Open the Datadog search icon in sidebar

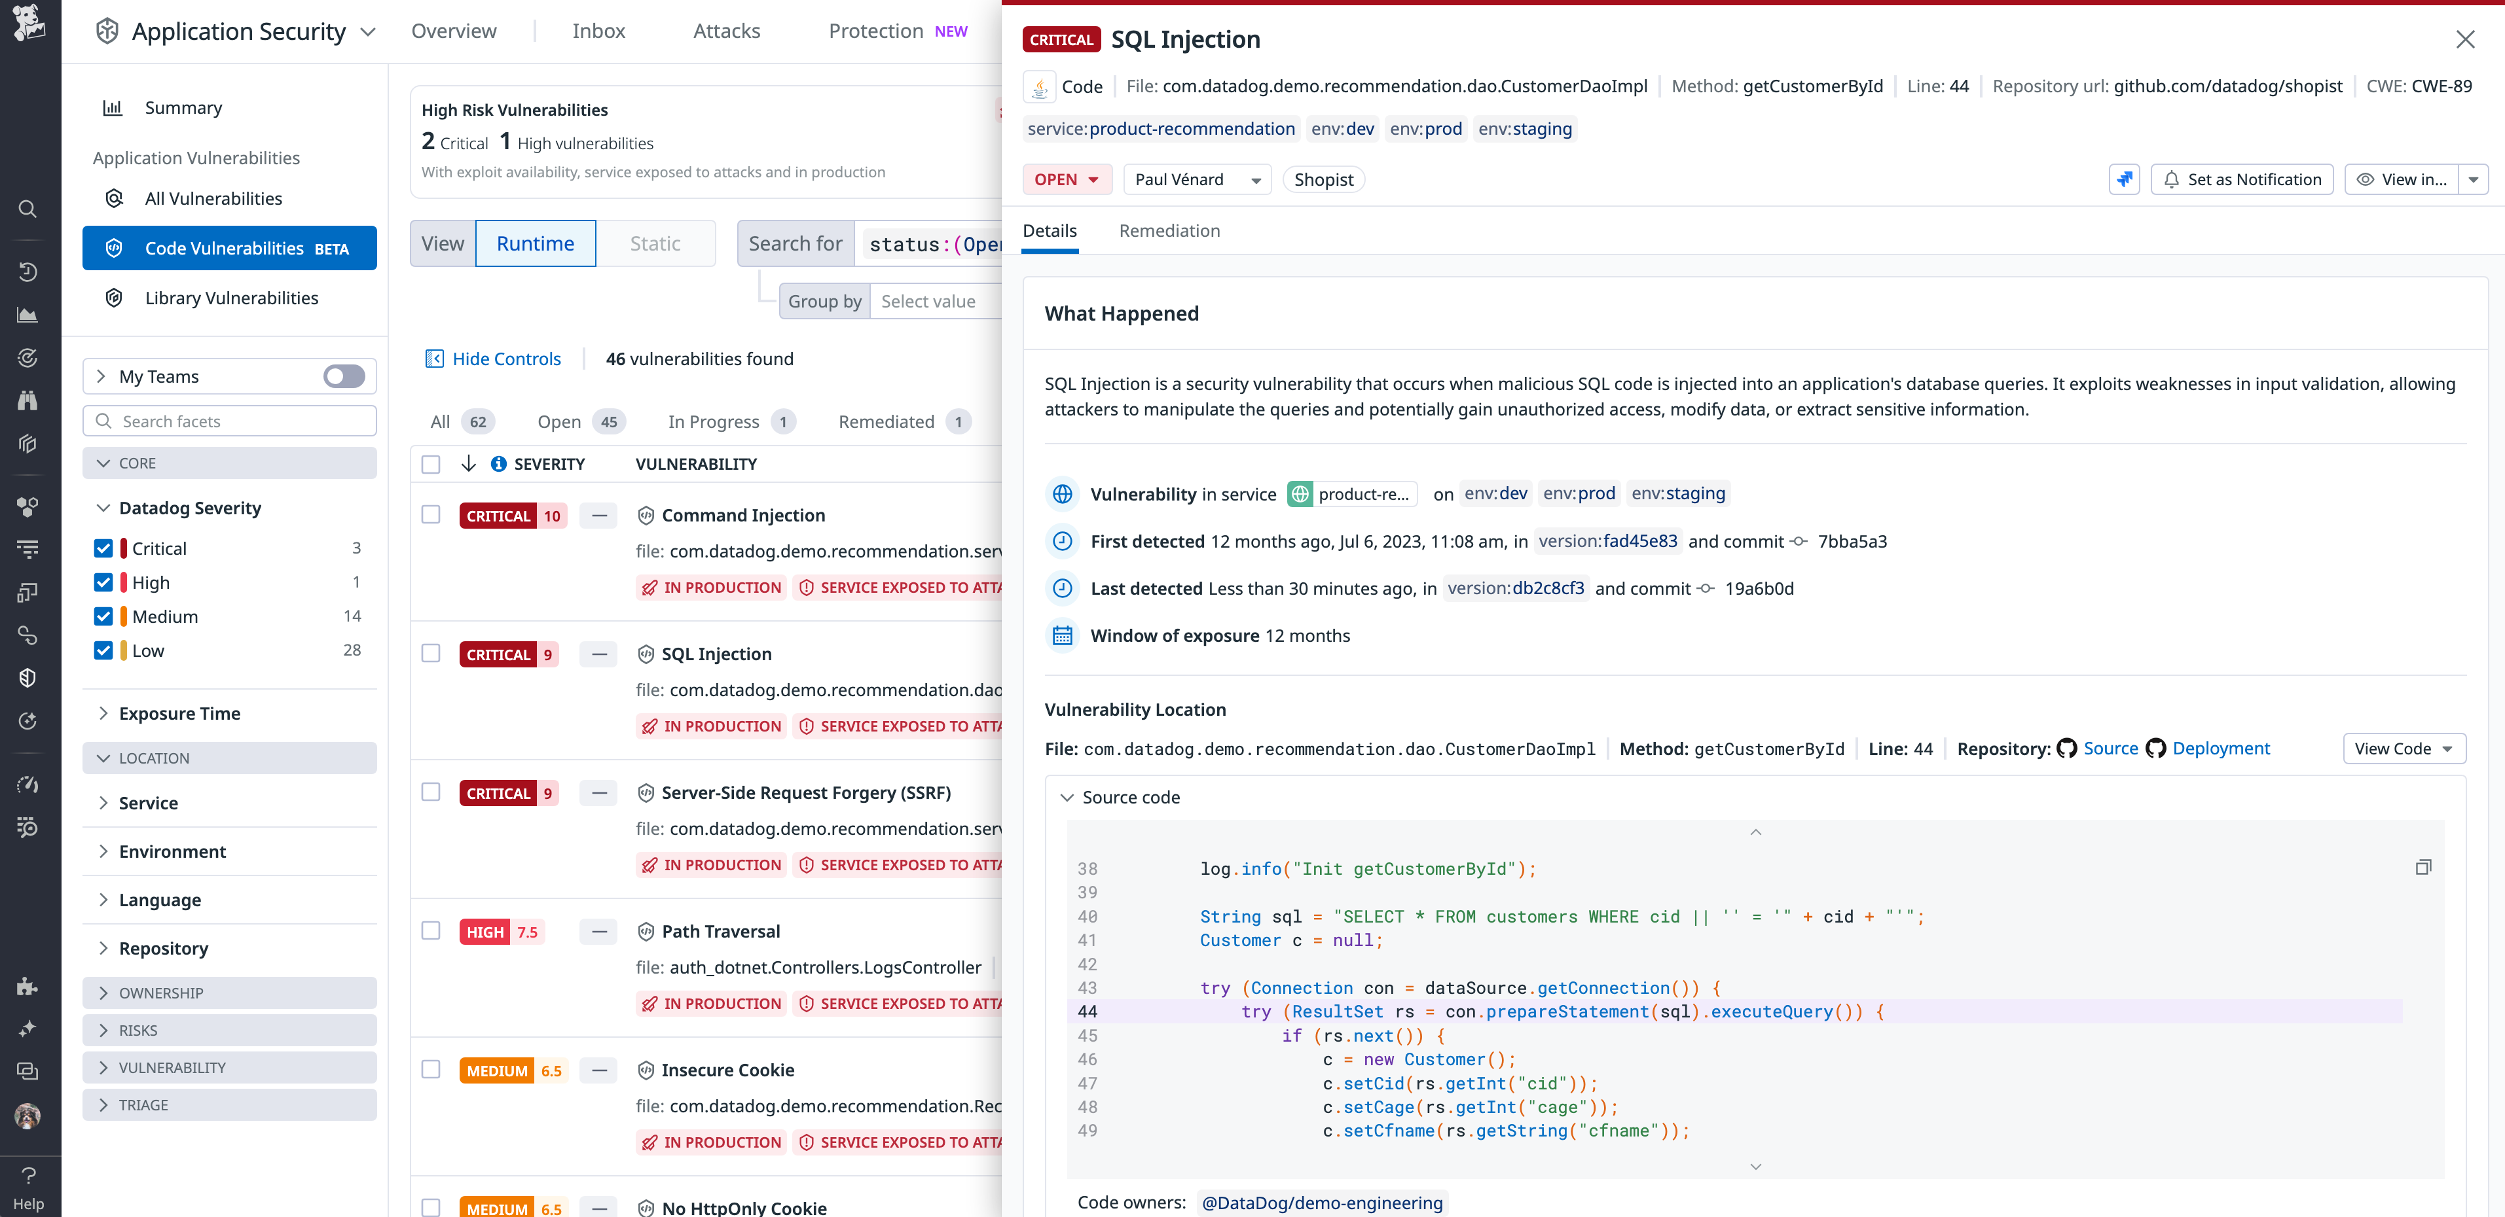point(27,208)
